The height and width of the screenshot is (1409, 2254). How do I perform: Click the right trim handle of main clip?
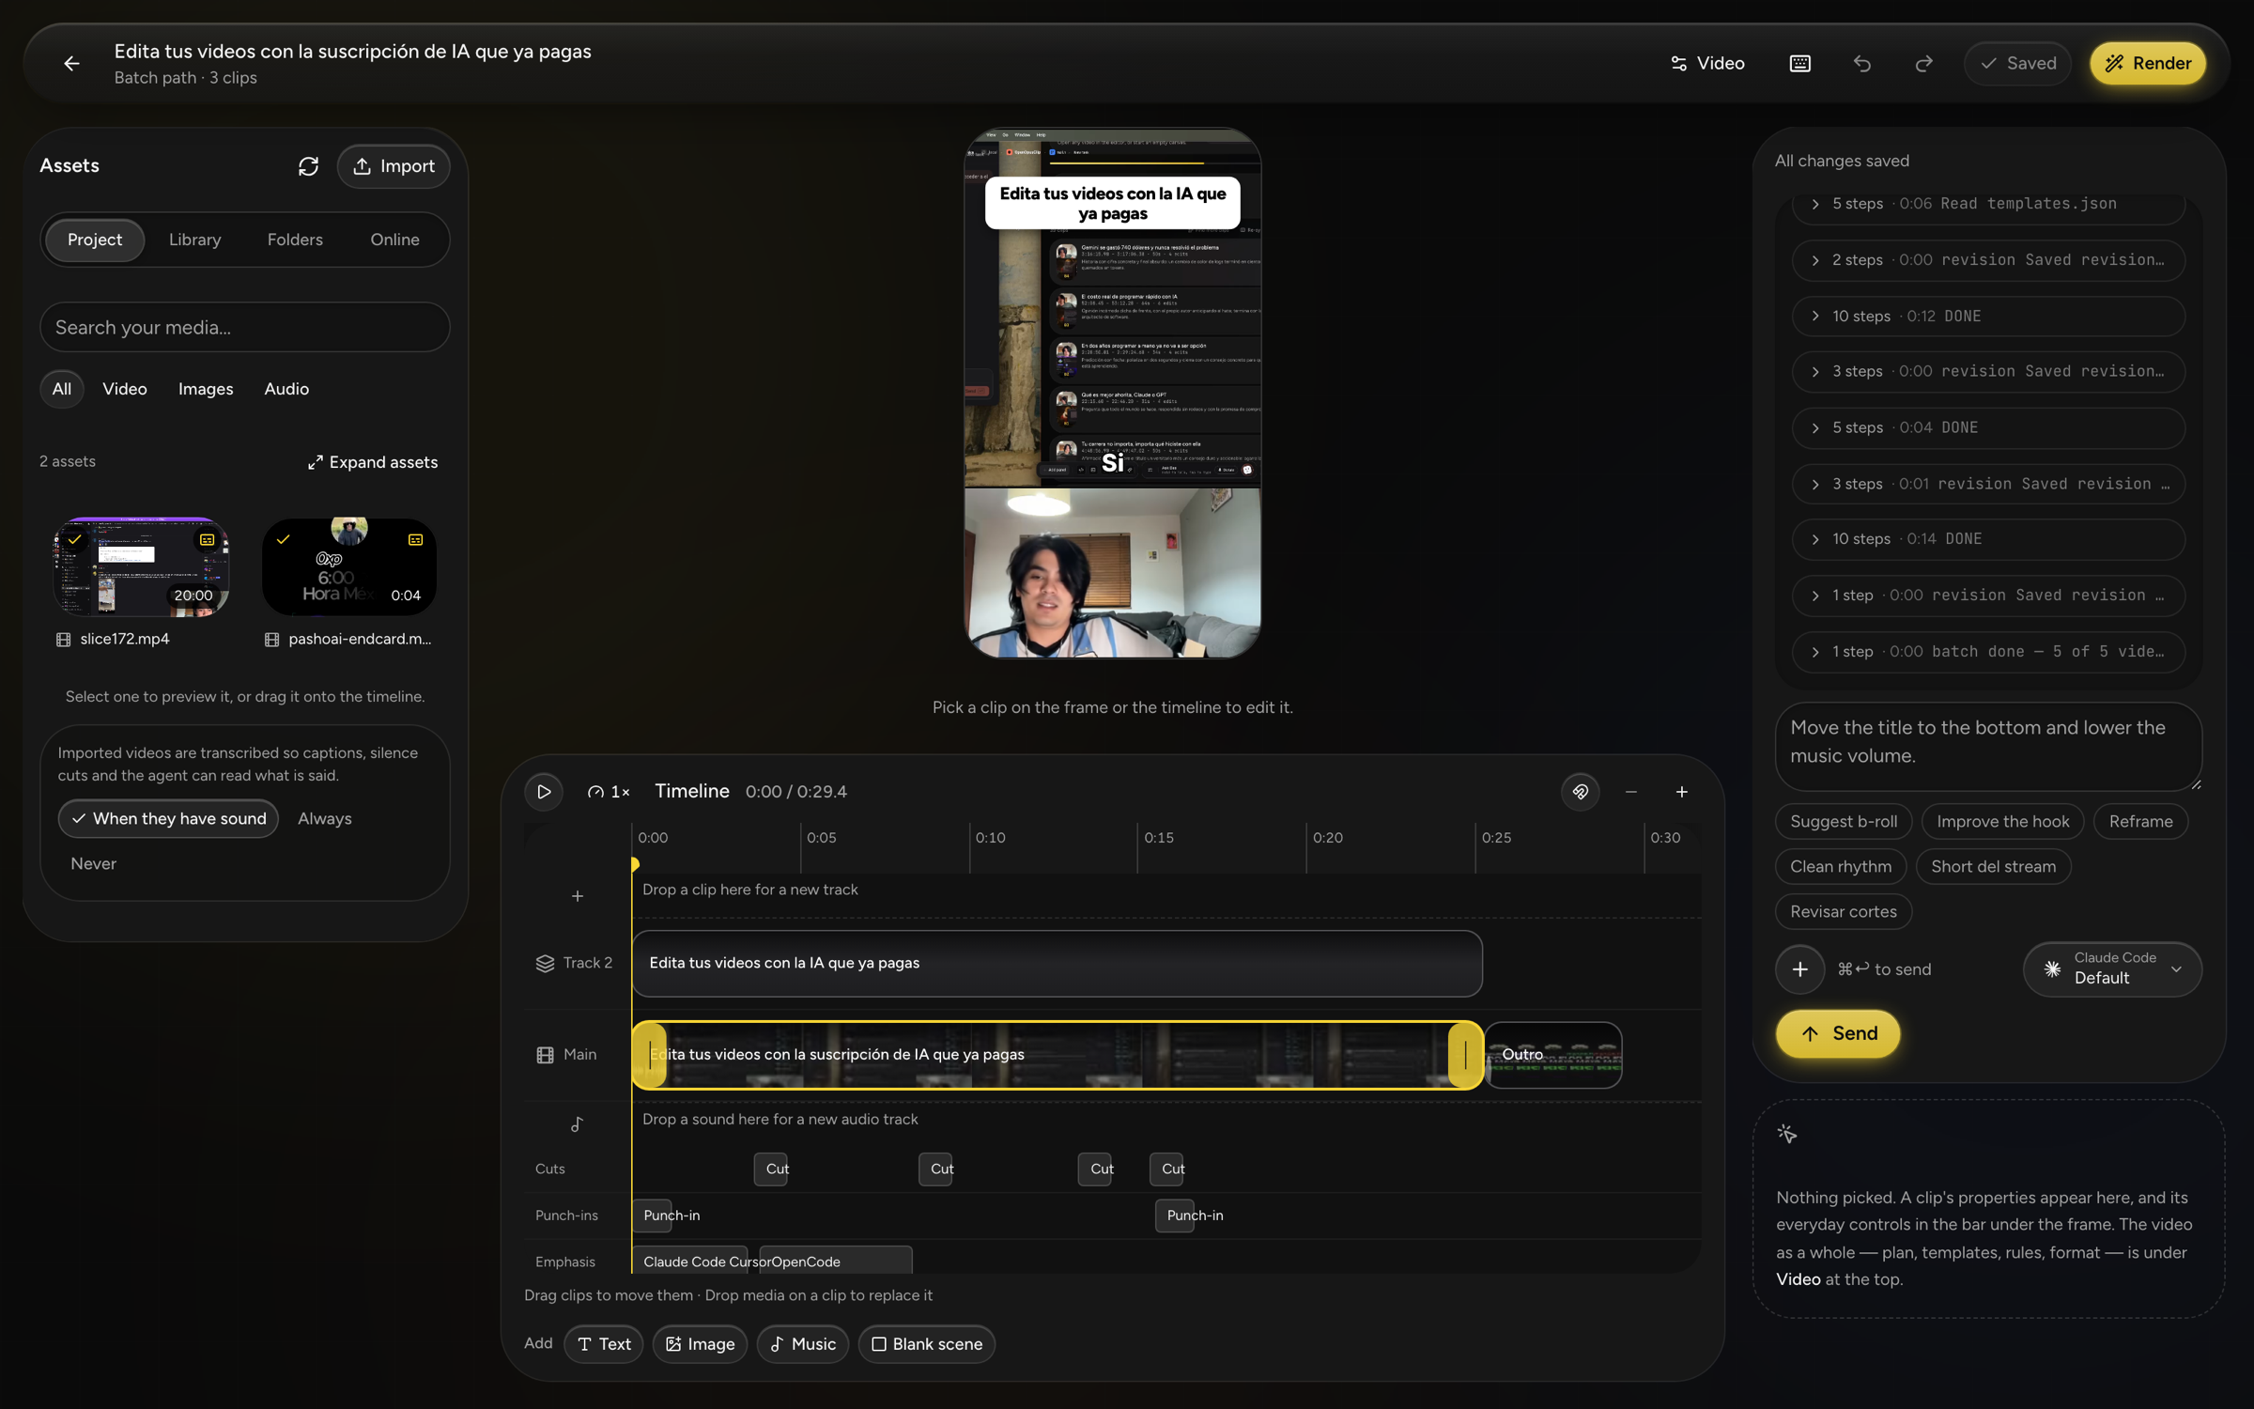[1464, 1054]
